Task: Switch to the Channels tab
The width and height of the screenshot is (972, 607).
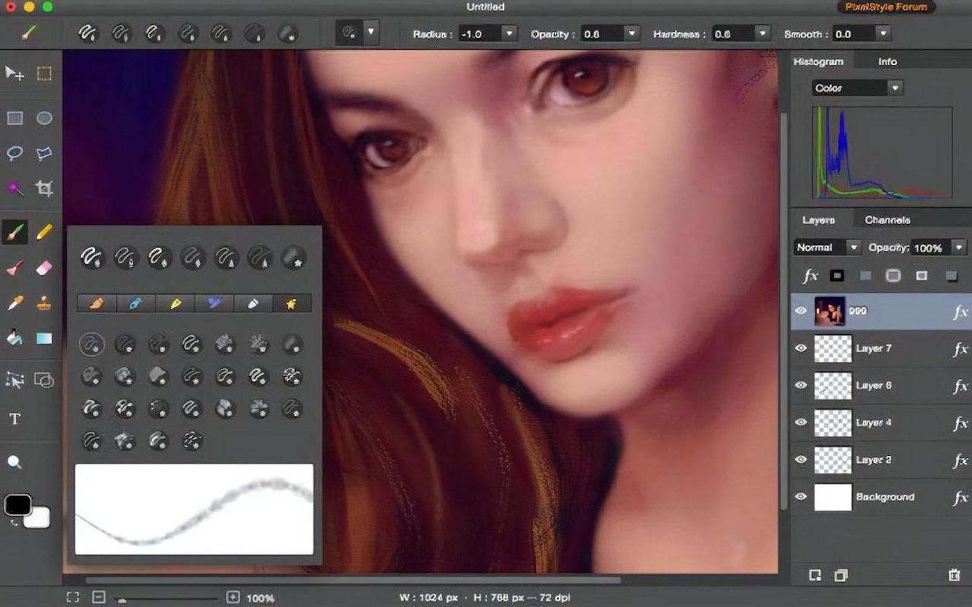Action: 887,220
